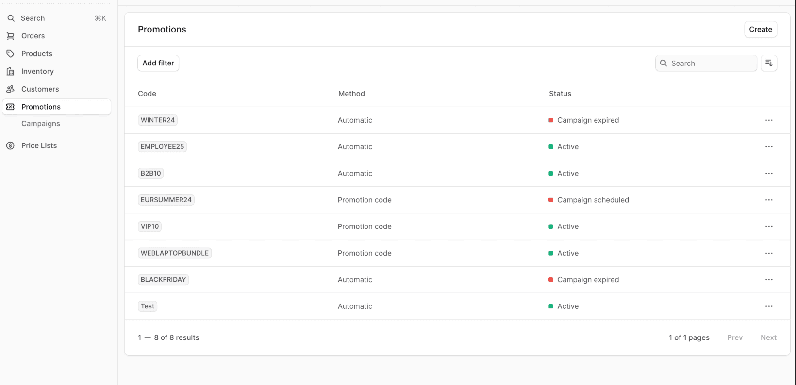The image size is (796, 385).
Task: Open actions menu for WINTER24 promotion
Action: (x=768, y=120)
